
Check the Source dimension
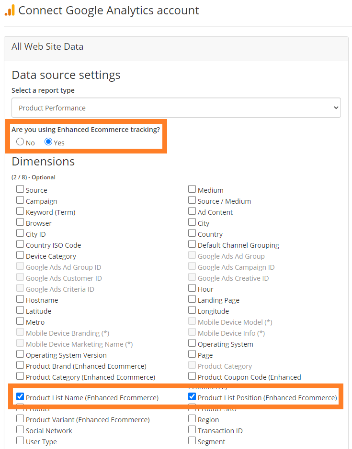coord(20,189)
